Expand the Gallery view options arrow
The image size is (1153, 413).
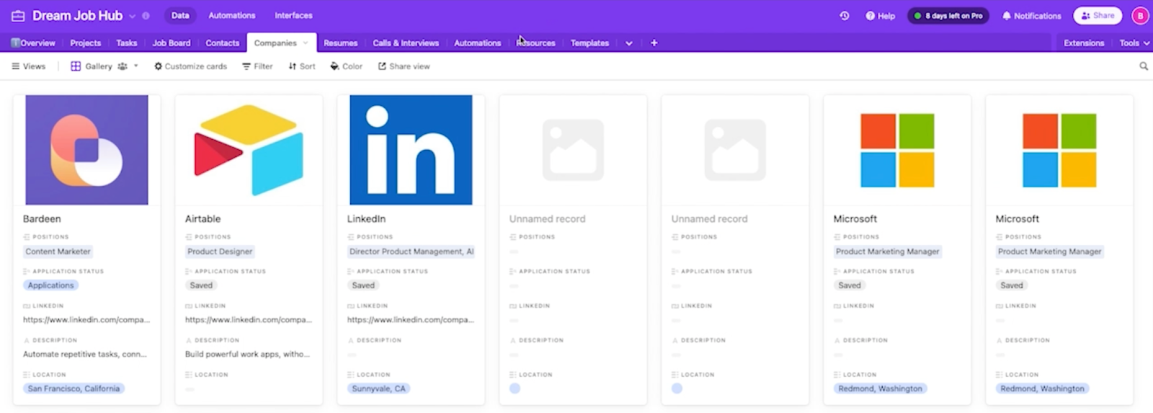(x=135, y=66)
